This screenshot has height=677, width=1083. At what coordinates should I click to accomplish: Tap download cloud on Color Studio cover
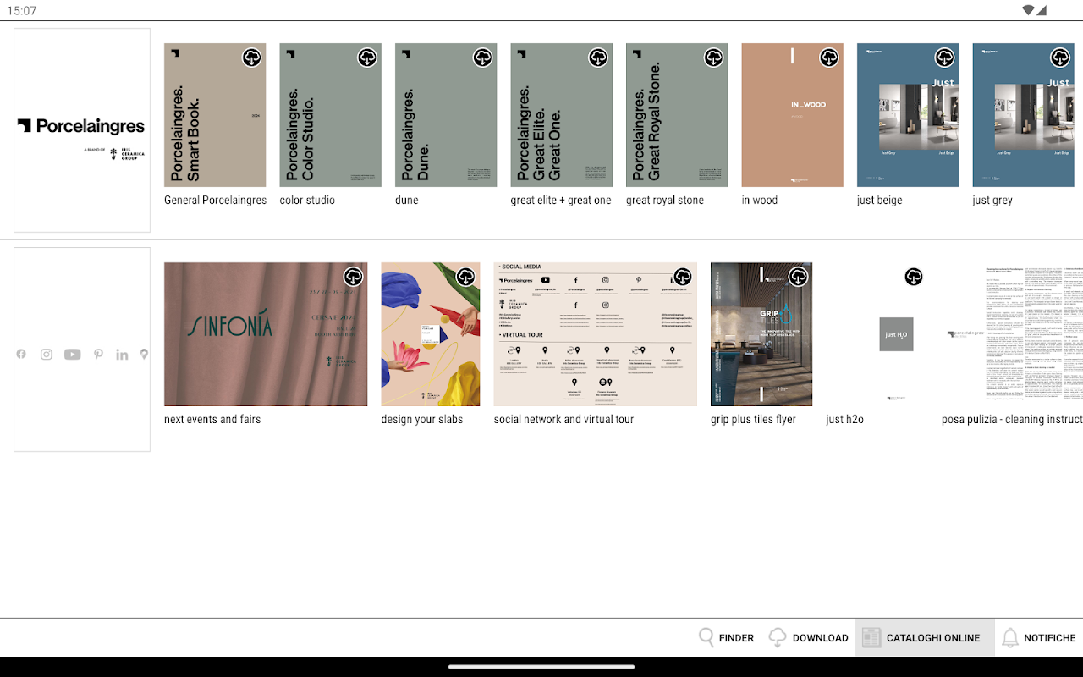pyautogui.click(x=367, y=58)
